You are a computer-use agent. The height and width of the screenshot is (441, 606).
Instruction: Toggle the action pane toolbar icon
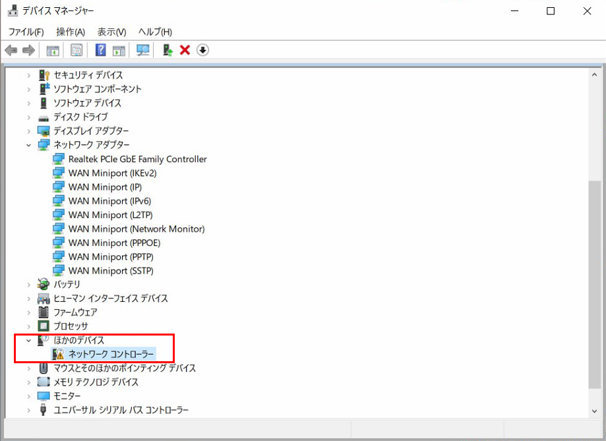point(119,50)
